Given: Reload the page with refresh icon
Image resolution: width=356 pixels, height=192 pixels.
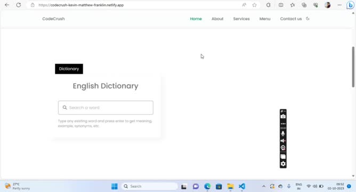Looking at the screenshot, I should coord(19,5).
